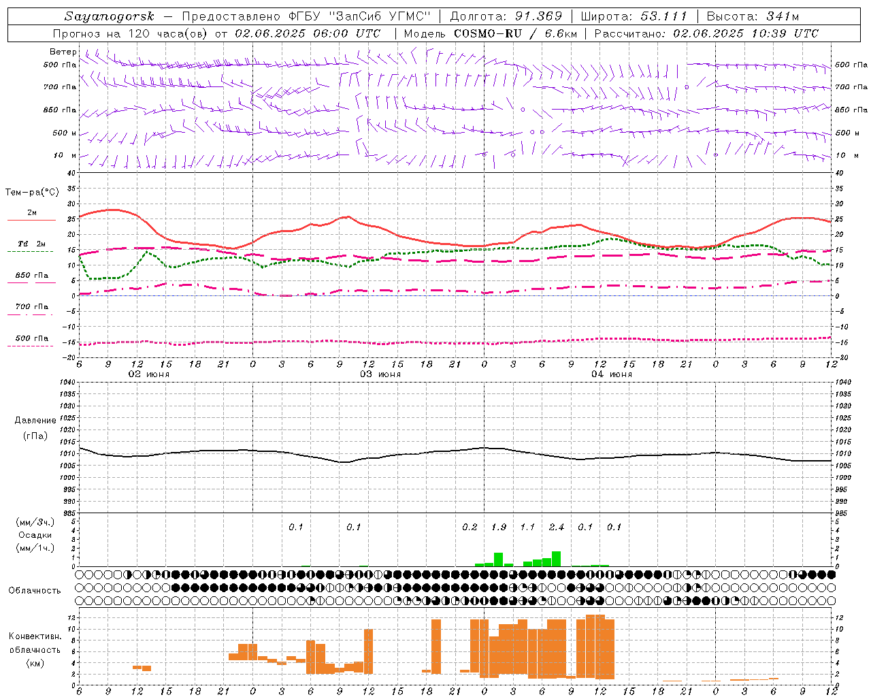Click the 700 гПа temperature legend entry

click(x=32, y=306)
